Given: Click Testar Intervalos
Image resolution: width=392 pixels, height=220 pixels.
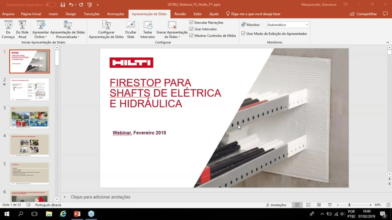Looking at the screenshot, I should (147, 30).
